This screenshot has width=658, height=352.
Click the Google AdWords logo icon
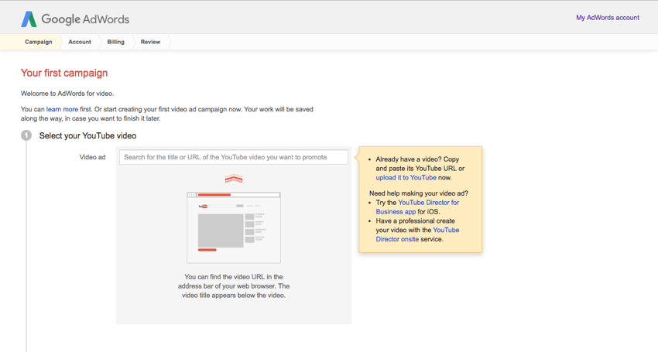click(29, 19)
